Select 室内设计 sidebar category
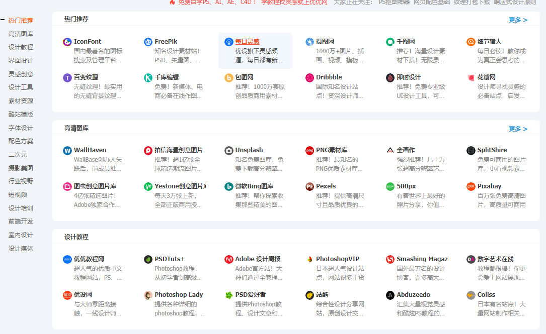This screenshot has width=546, height=334. [x=21, y=235]
